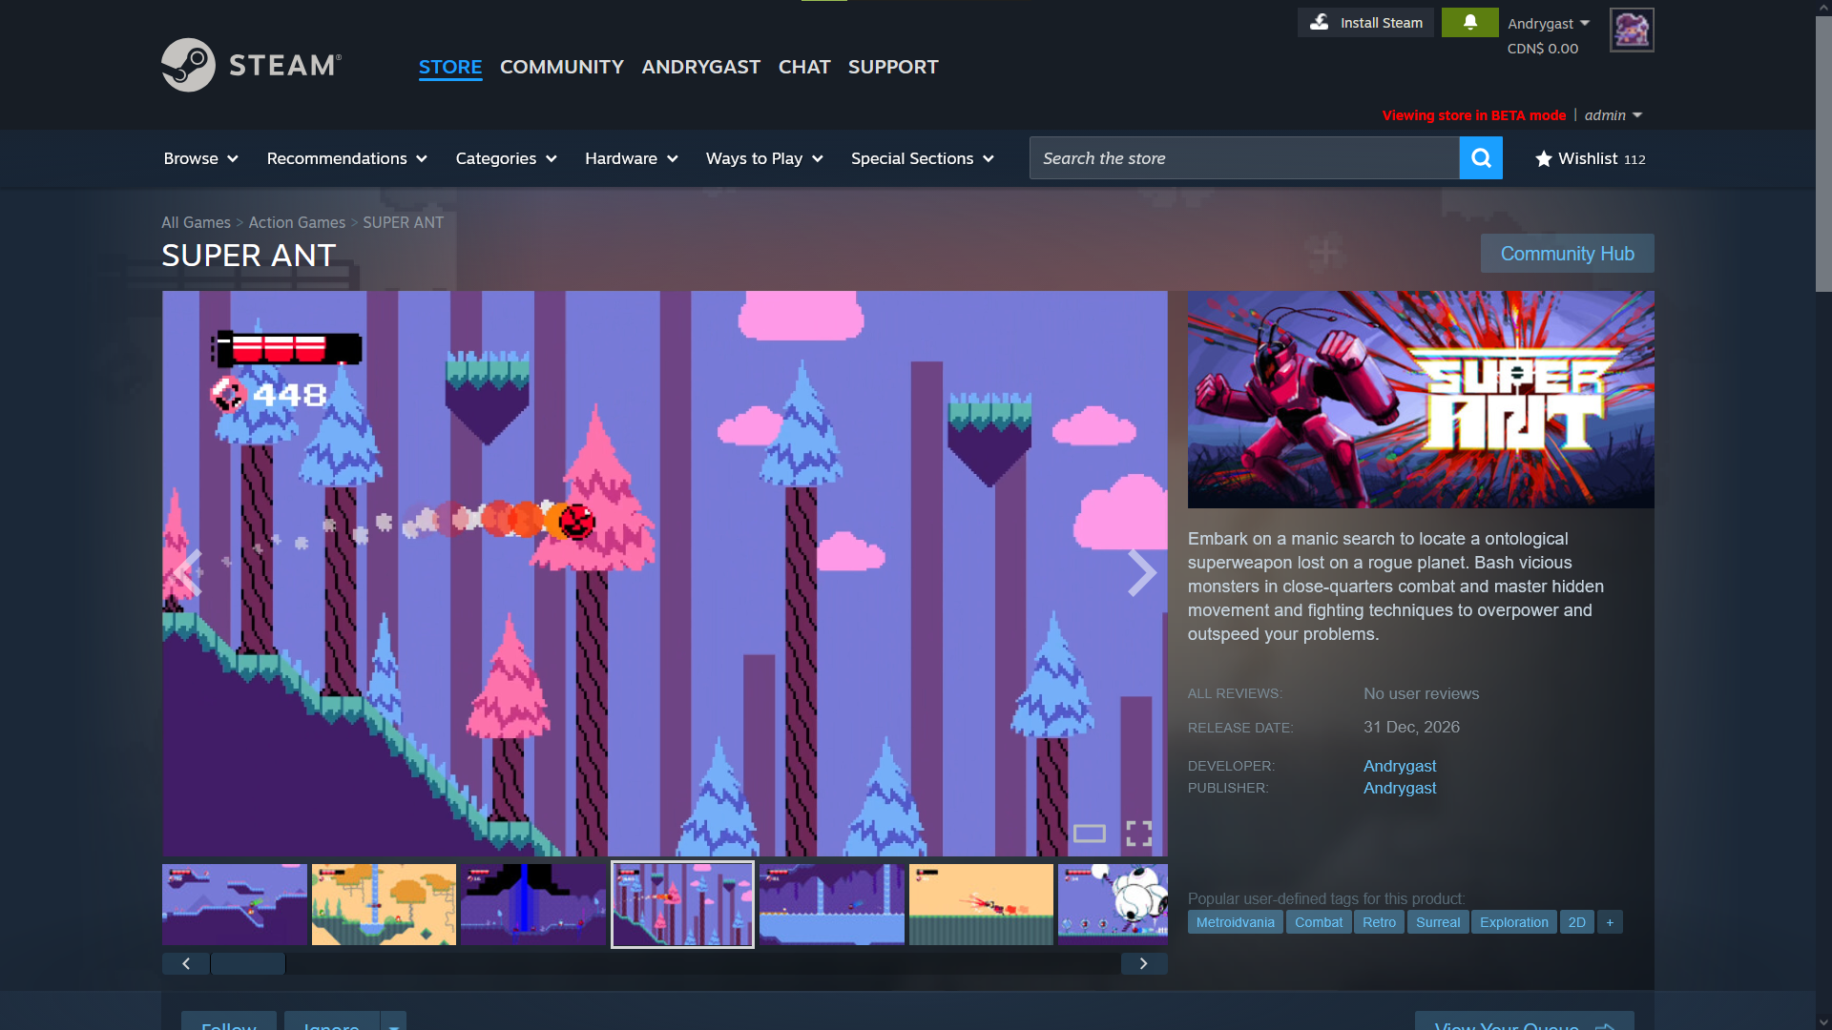Enter fullscreen mode on screenshot viewer
1832x1030 pixels.
[x=1138, y=834]
